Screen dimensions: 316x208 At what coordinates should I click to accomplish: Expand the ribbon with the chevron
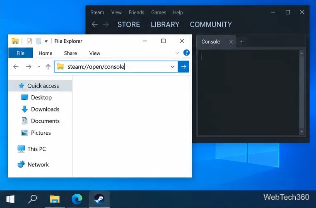point(177,53)
